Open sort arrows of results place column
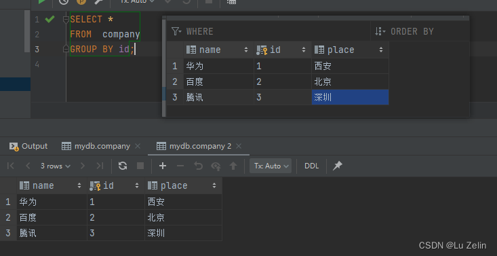The width and height of the screenshot is (497, 256). (214, 185)
